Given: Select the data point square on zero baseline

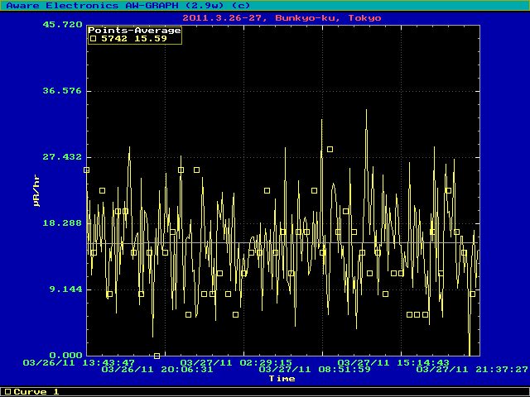Looking at the screenshot, I should [157, 356].
